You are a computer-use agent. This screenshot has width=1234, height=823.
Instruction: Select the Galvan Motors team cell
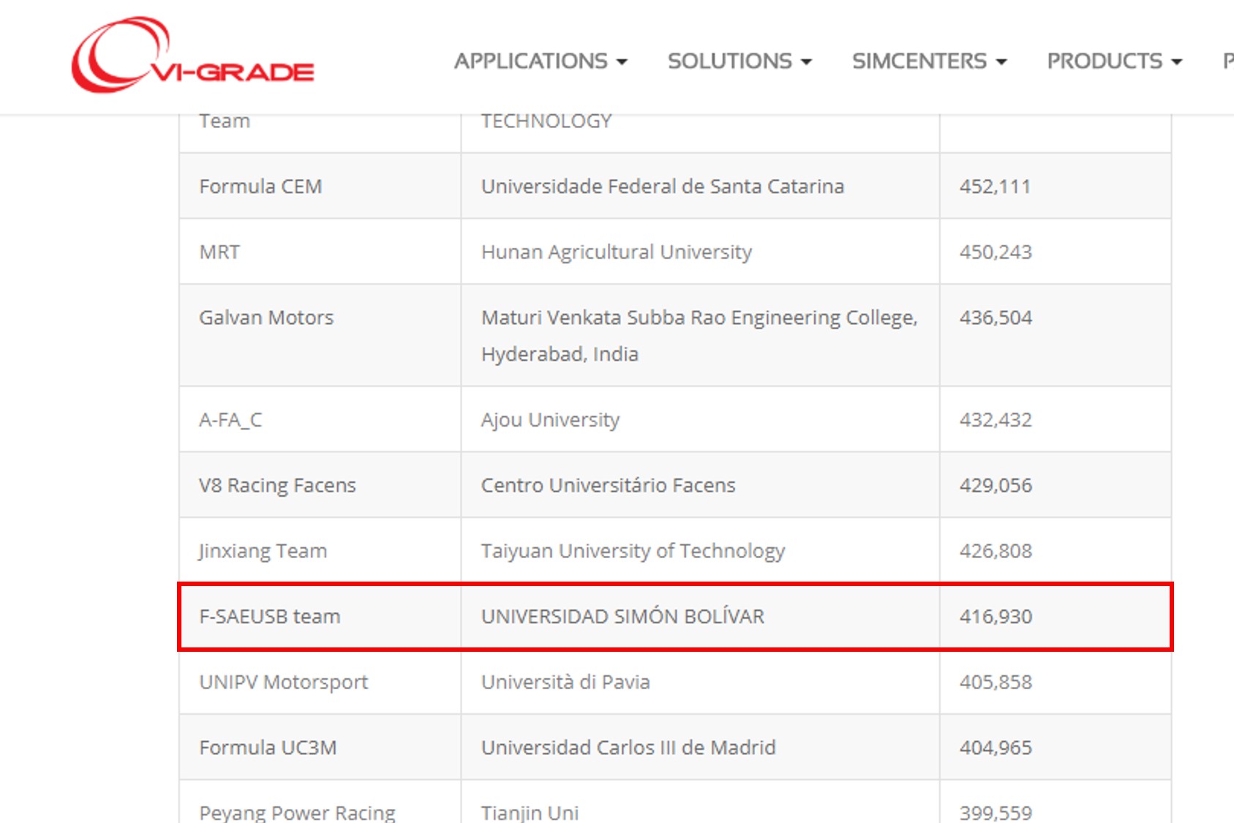320,335
